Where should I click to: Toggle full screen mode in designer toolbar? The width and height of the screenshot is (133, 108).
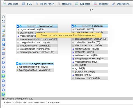pos(3,21)
